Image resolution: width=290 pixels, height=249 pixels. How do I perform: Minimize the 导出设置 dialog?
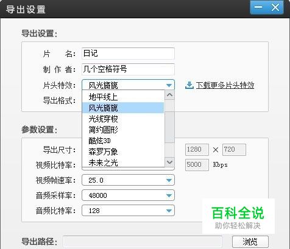pyautogui.click(x=258, y=7)
